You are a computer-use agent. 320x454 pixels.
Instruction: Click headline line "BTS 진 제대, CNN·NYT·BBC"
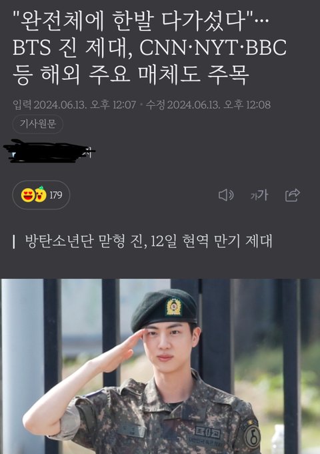click(150, 47)
